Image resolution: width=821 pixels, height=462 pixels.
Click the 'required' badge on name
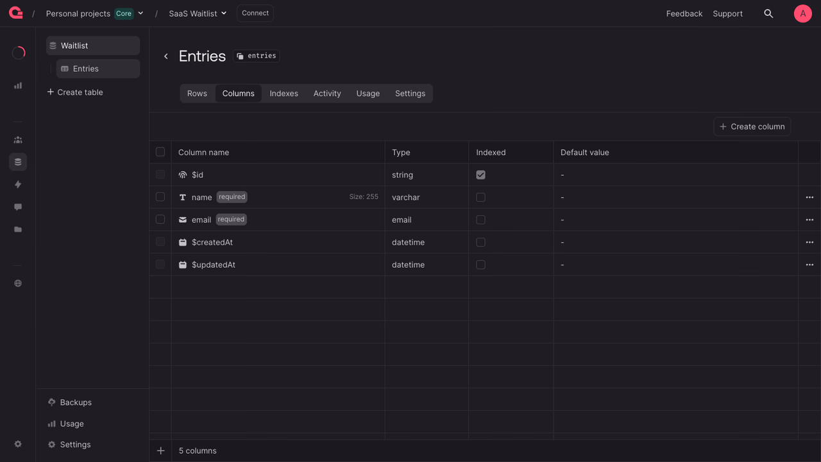pyautogui.click(x=232, y=197)
